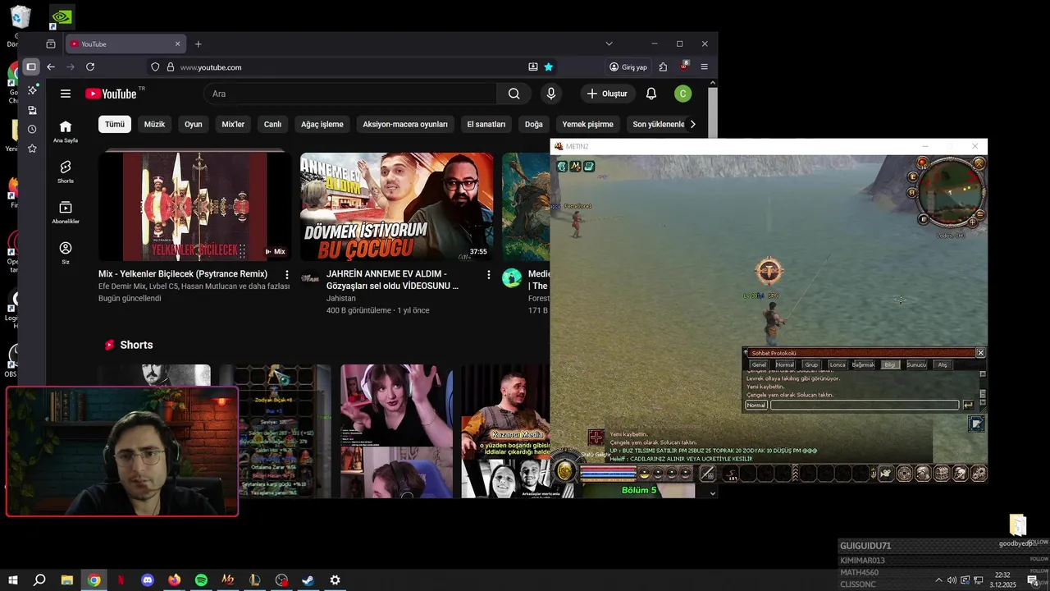The height and width of the screenshot is (591, 1050).
Task: Open the Jahistan channel link
Action: [341, 299]
